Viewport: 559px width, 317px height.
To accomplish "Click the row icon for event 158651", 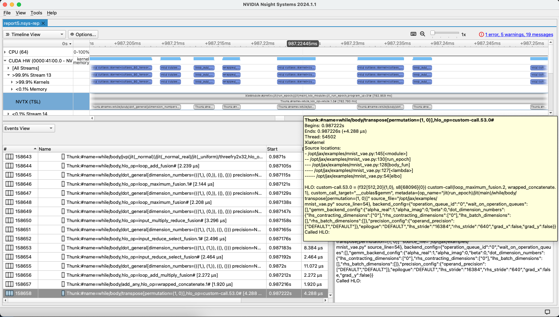I will tap(9, 229).
